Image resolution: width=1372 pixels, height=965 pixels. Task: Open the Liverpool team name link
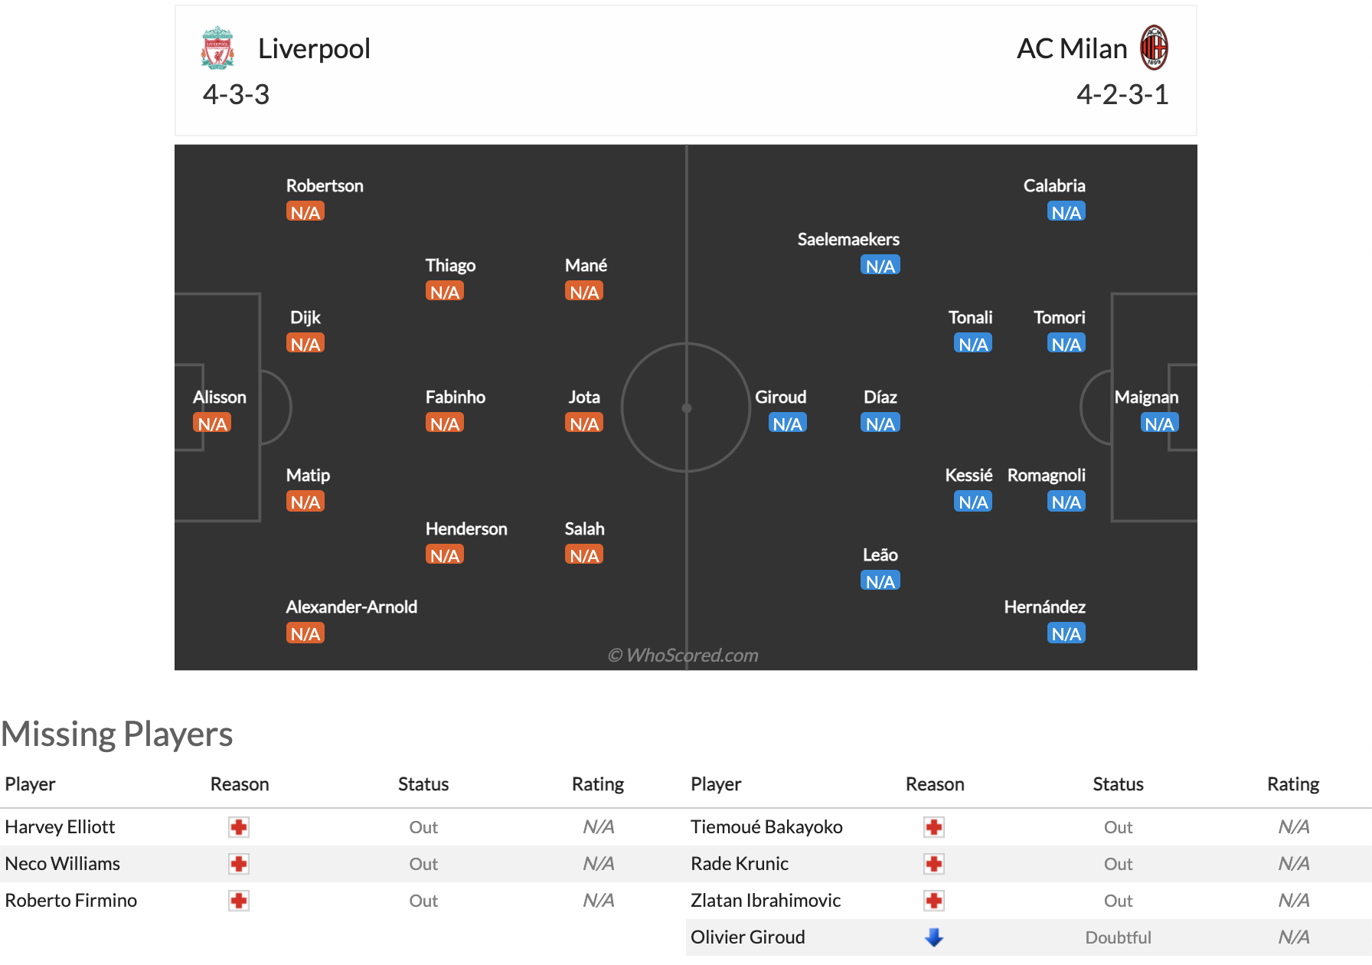(314, 48)
